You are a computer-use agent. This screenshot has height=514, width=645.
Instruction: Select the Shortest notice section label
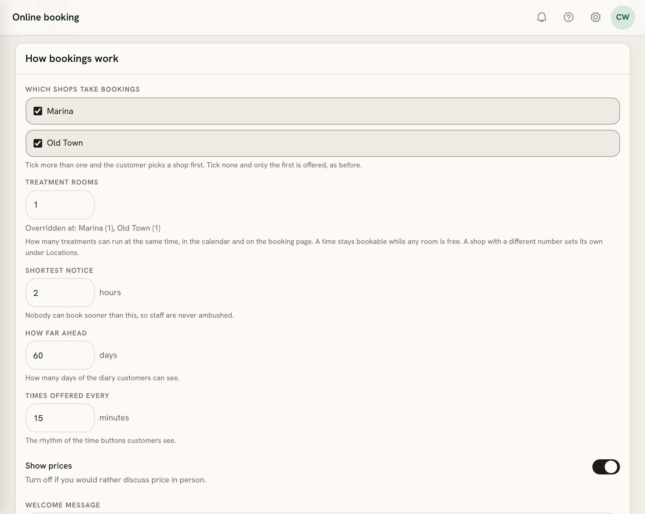click(x=60, y=271)
